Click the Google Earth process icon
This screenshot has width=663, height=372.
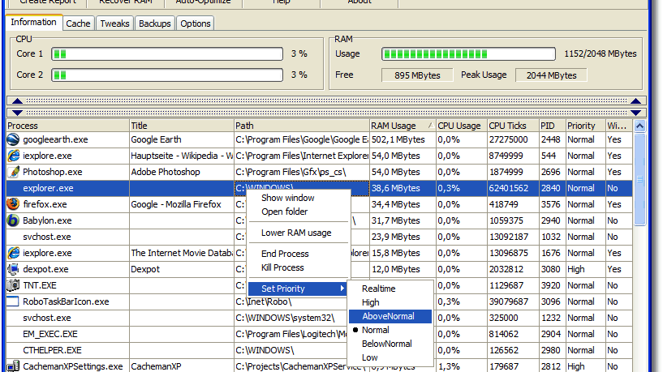pyautogui.click(x=13, y=139)
